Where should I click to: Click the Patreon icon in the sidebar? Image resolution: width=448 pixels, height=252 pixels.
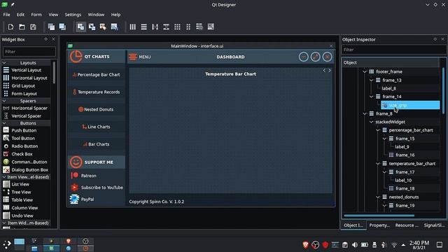click(75, 176)
